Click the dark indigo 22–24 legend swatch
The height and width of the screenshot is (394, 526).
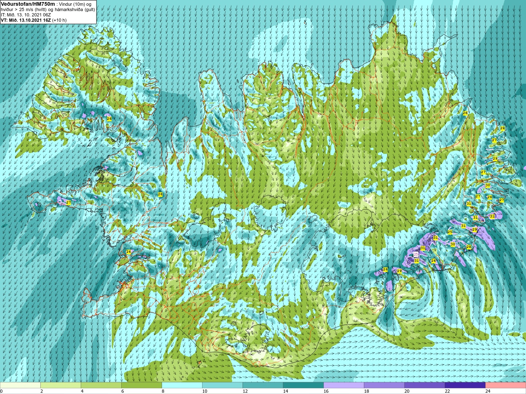pyautogui.click(x=466, y=385)
